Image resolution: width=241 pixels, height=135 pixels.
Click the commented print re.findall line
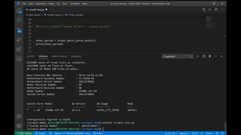(73, 27)
